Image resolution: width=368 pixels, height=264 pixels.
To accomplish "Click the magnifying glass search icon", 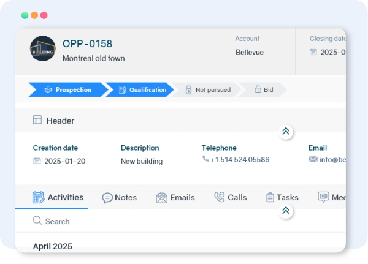I will tap(37, 221).
